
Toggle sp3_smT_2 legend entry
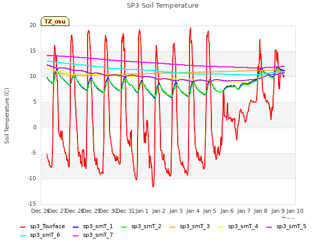[141, 227]
